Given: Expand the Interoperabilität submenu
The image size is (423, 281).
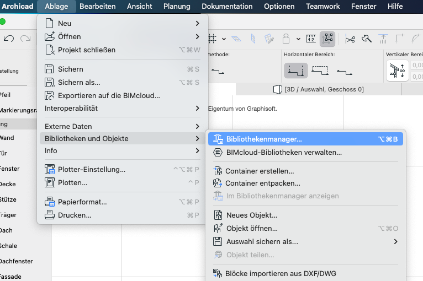Looking at the screenshot, I should point(197,109).
